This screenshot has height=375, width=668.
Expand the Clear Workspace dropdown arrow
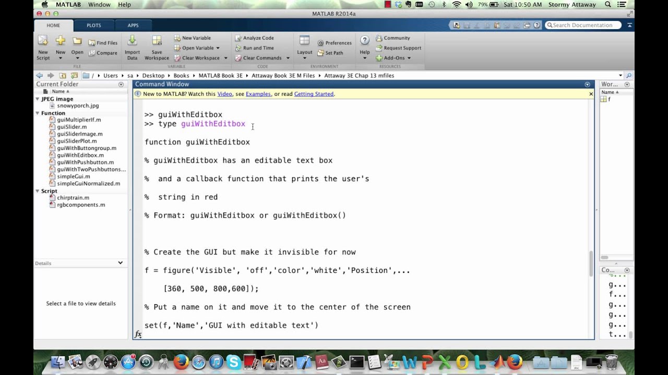[225, 58]
